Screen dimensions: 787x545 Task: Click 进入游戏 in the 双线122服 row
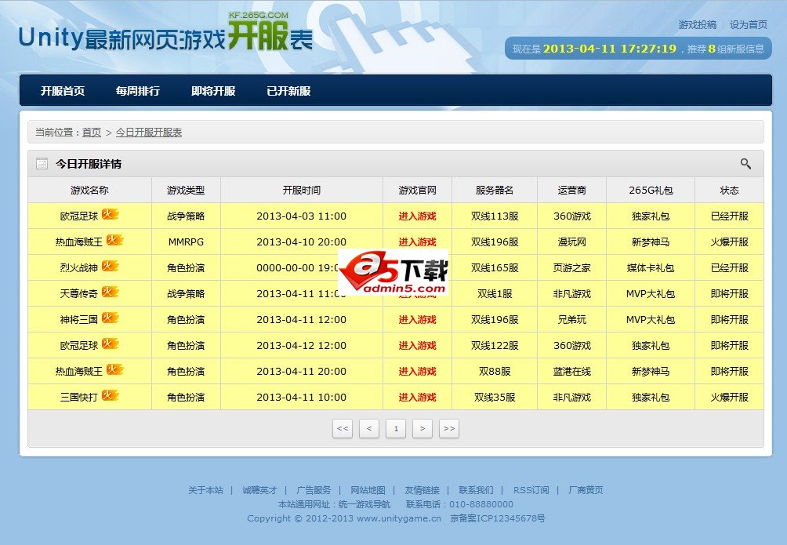(417, 346)
